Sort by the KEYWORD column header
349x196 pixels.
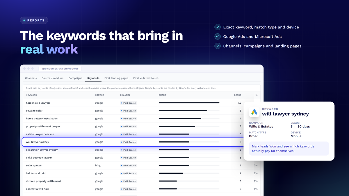(x=31, y=95)
